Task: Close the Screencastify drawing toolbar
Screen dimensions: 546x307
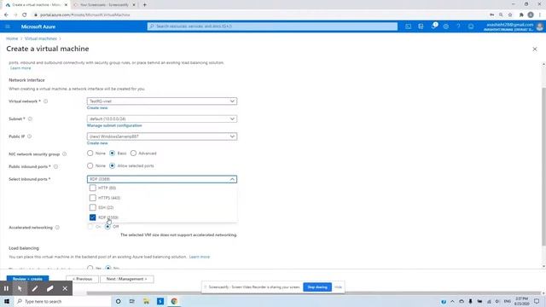Action: click(x=65, y=288)
